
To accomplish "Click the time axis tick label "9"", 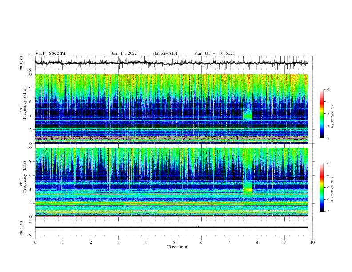I will (x=284, y=242).
